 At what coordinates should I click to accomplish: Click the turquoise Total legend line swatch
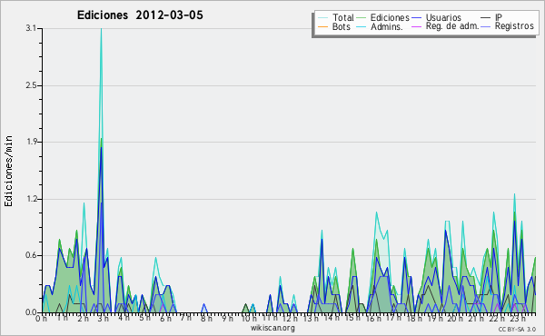pos(322,18)
